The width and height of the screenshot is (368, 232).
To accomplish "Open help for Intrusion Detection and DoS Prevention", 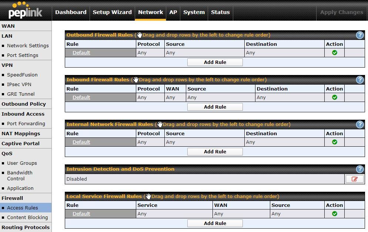I will (359, 169).
